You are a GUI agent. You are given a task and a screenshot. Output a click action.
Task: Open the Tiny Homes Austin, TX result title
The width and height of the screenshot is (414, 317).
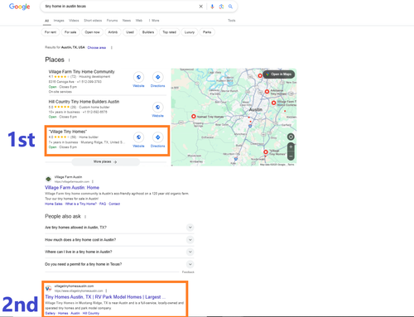(105, 297)
